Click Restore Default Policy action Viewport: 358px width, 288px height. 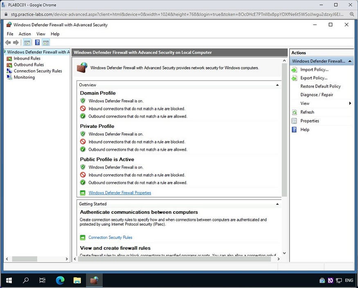point(320,86)
